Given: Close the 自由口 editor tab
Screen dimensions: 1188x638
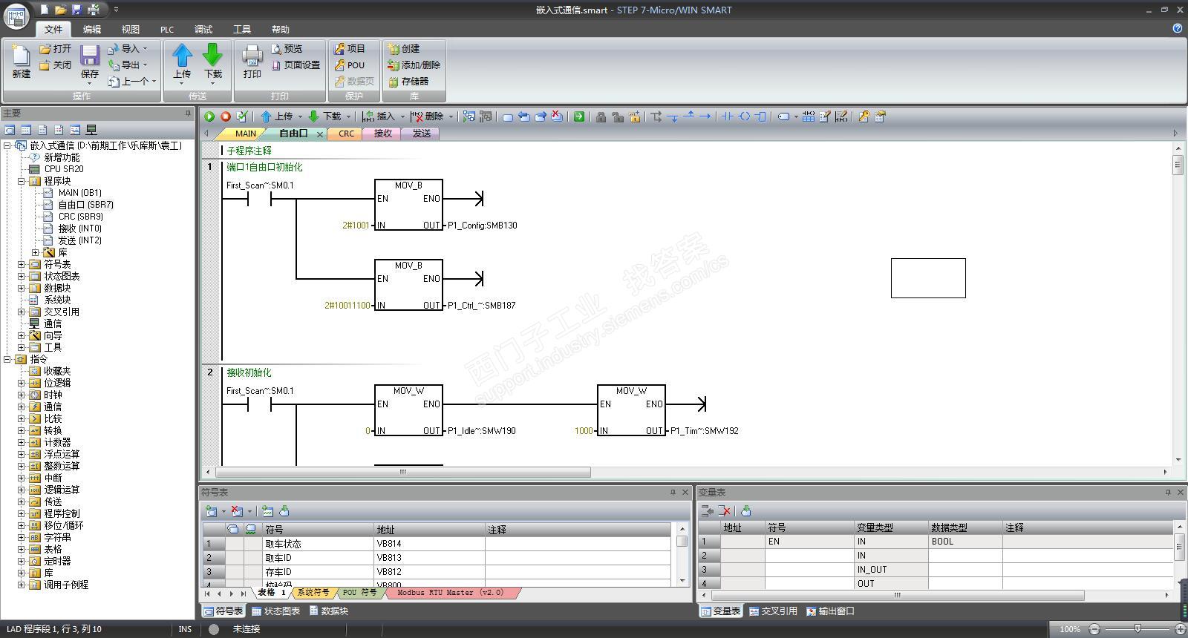Looking at the screenshot, I should click(x=320, y=134).
